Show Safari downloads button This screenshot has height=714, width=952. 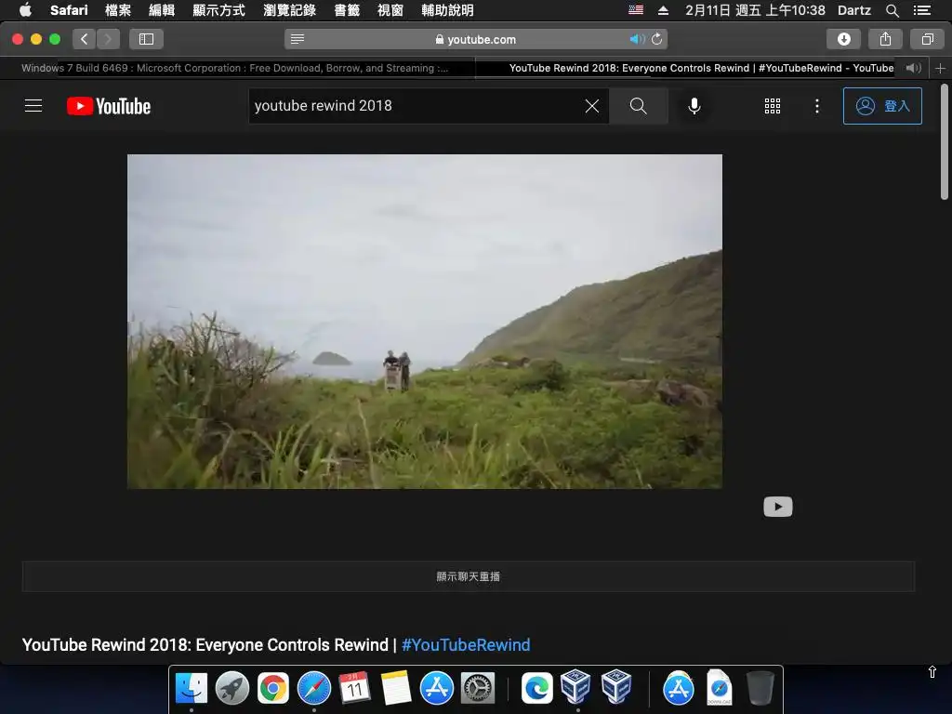(843, 39)
